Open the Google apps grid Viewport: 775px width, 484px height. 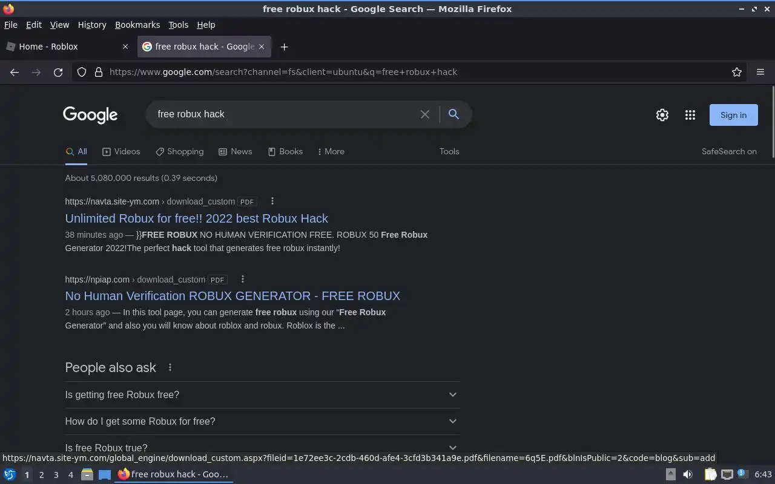tap(690, 115)
